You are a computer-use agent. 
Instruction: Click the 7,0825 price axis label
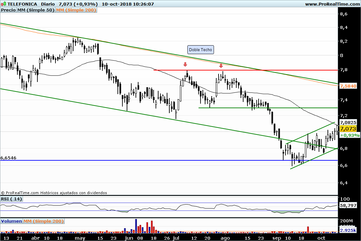[x=348, y=122]
